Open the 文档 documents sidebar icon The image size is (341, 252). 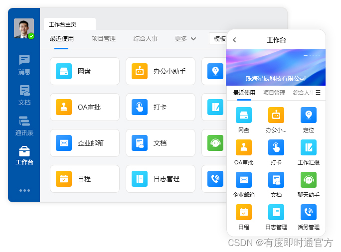tap(24, 95)
